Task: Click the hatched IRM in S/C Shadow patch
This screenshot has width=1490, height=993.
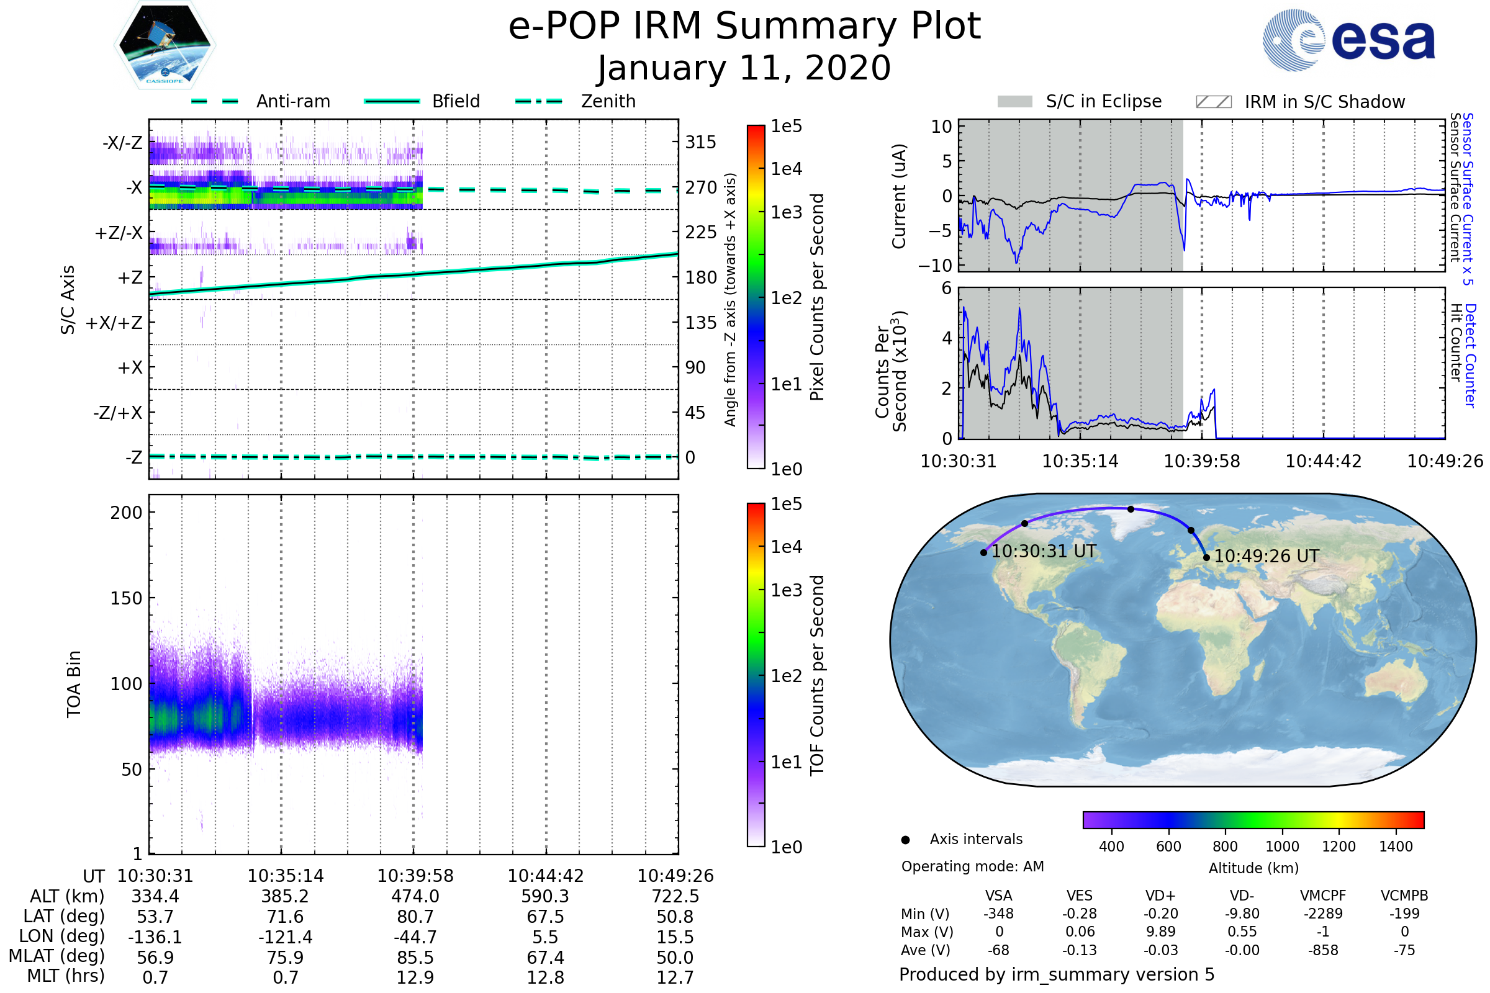Action: (x=1214, y=102)
